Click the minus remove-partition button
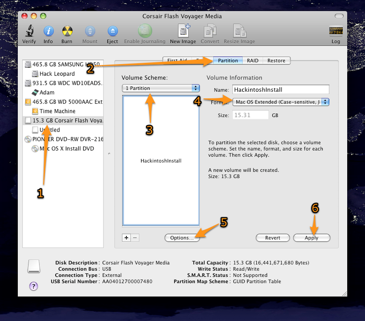 (135, 237)
